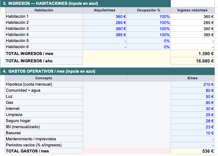Select Periodos vacíos empty amount cell

[193, 145]
